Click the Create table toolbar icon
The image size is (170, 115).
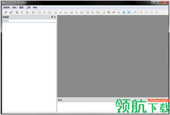point(39,12)
